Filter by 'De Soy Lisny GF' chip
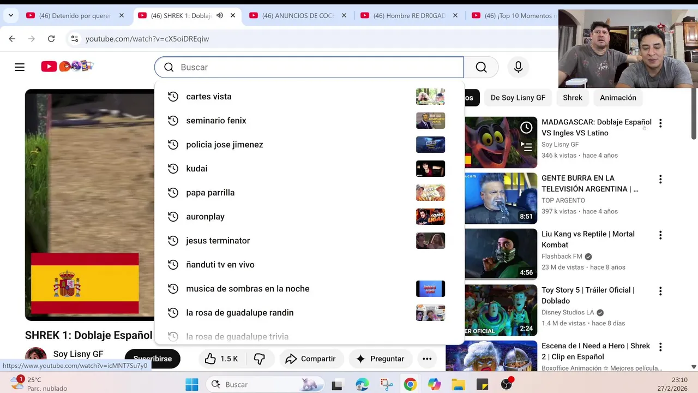This screenshot has width=698, height=393. click(518, 98)
